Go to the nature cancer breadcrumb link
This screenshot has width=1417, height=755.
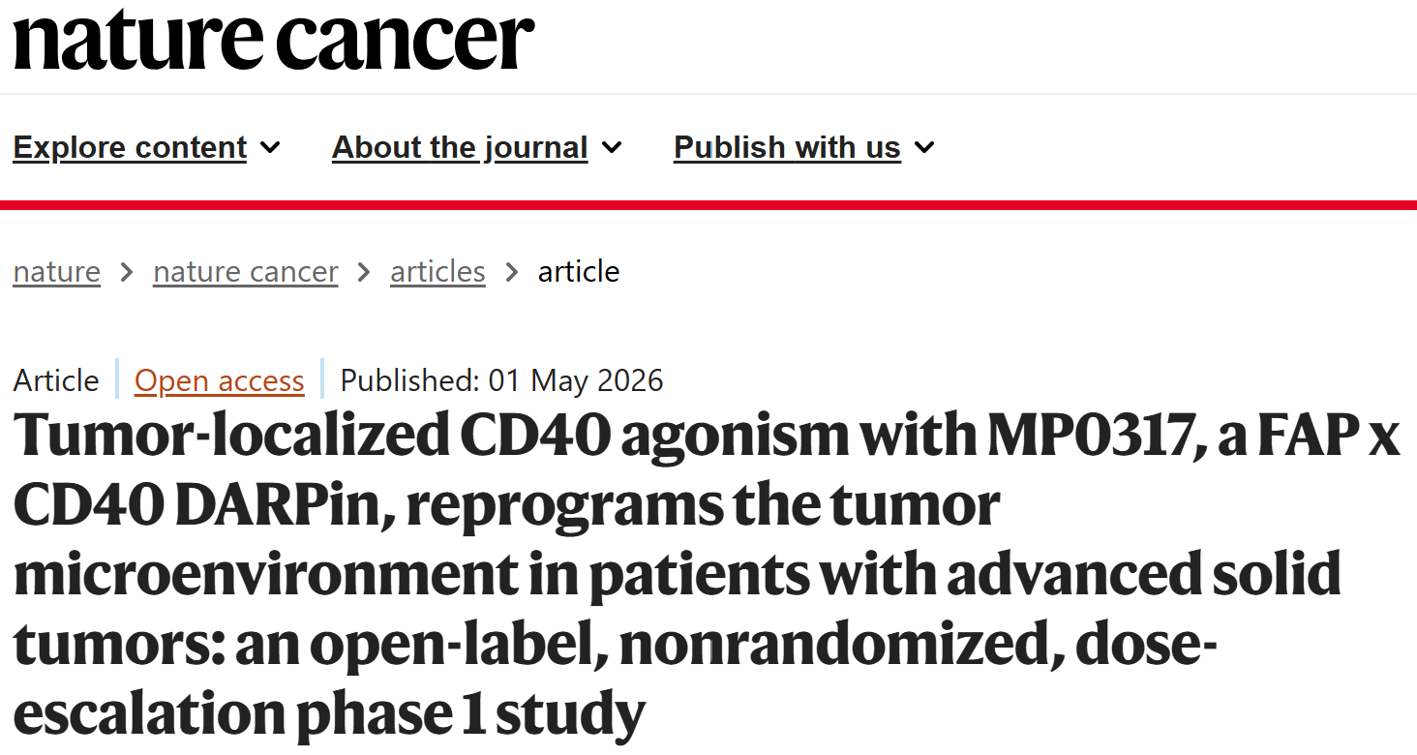(246, 272)
